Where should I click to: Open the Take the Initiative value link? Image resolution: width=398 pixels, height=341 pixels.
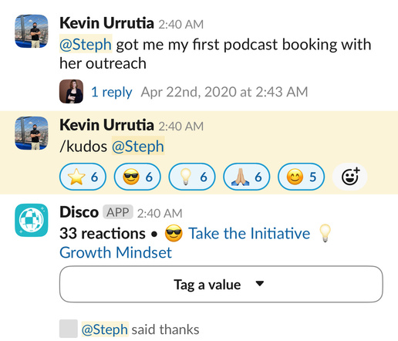tap(249, 233)
